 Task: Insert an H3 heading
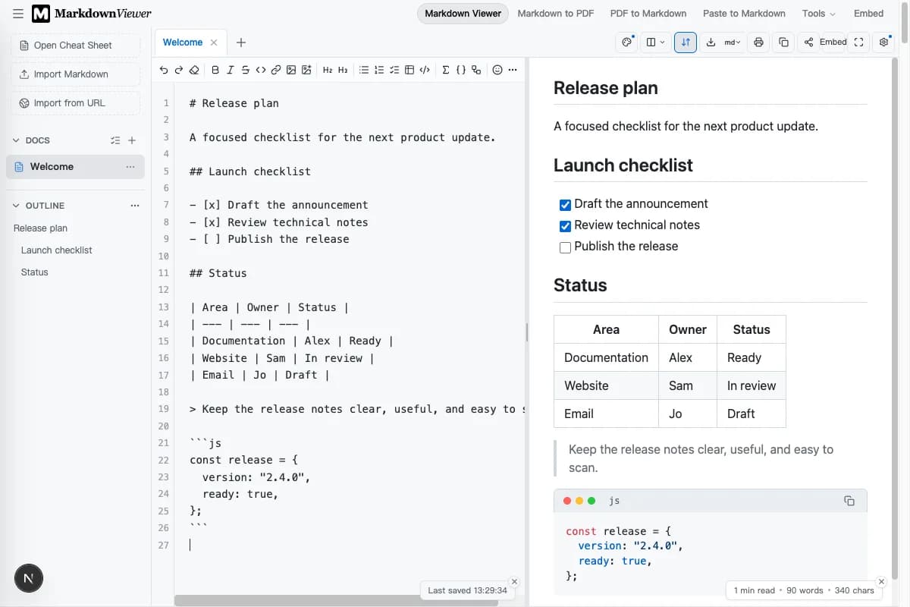[343, 70]
